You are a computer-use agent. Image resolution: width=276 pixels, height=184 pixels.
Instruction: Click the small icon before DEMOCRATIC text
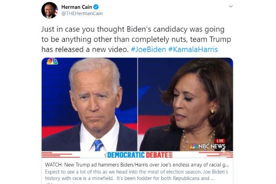(105, 155)
